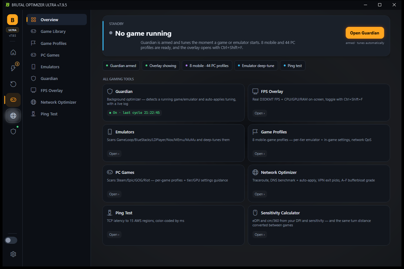This screenshot has width=404, height=269.
Task: Open settings gear at bottom of rail
Action: point(13,254)
